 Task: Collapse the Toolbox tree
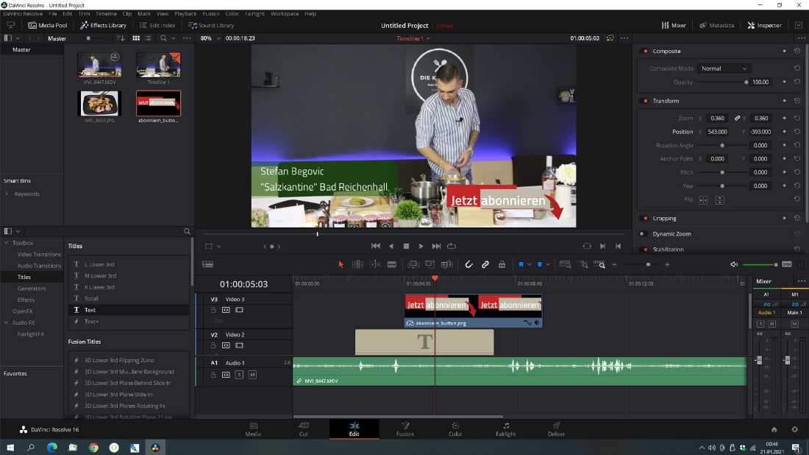pos(7,243)
